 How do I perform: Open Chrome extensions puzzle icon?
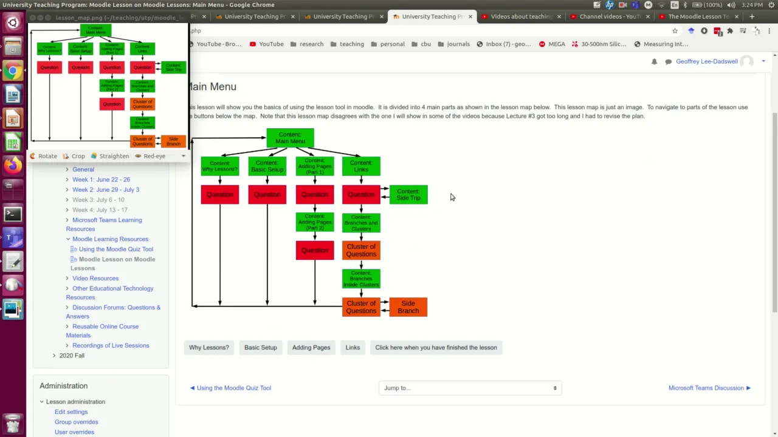point(731,30)
